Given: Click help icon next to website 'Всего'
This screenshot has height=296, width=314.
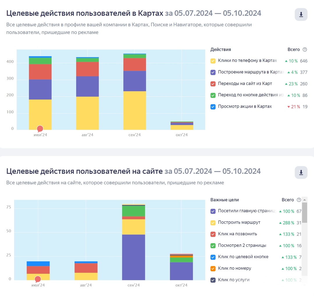Looking at the screenshot, I should 299,200.
